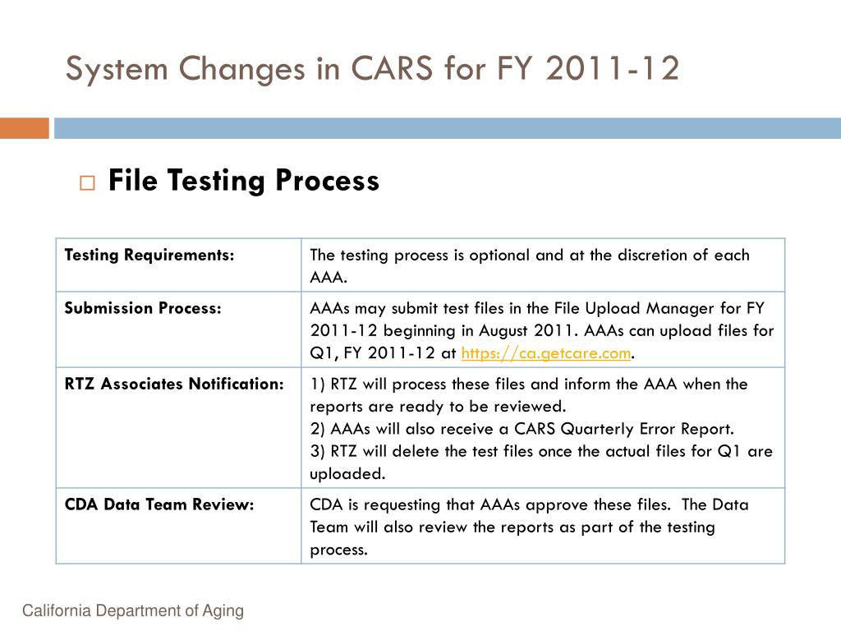
Task: Click the slide title System Changes in CARS
Action: click(x=372, y=68)
